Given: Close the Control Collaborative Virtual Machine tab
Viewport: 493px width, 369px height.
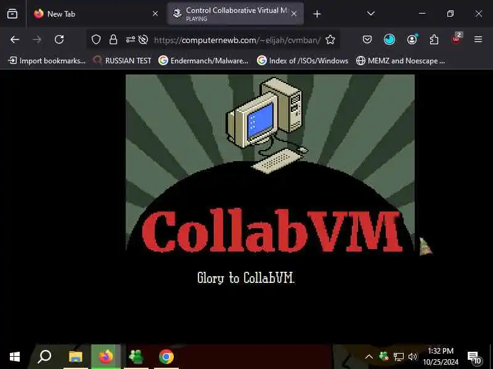Looking at the screenshot, I should pyautogui.click(x=294, y=14).
